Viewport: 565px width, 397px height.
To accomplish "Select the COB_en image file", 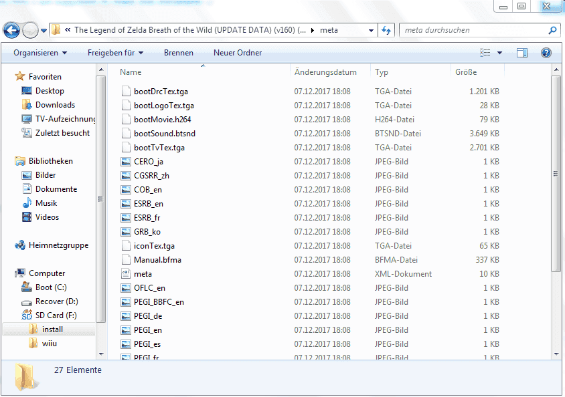I will point(148,190).
